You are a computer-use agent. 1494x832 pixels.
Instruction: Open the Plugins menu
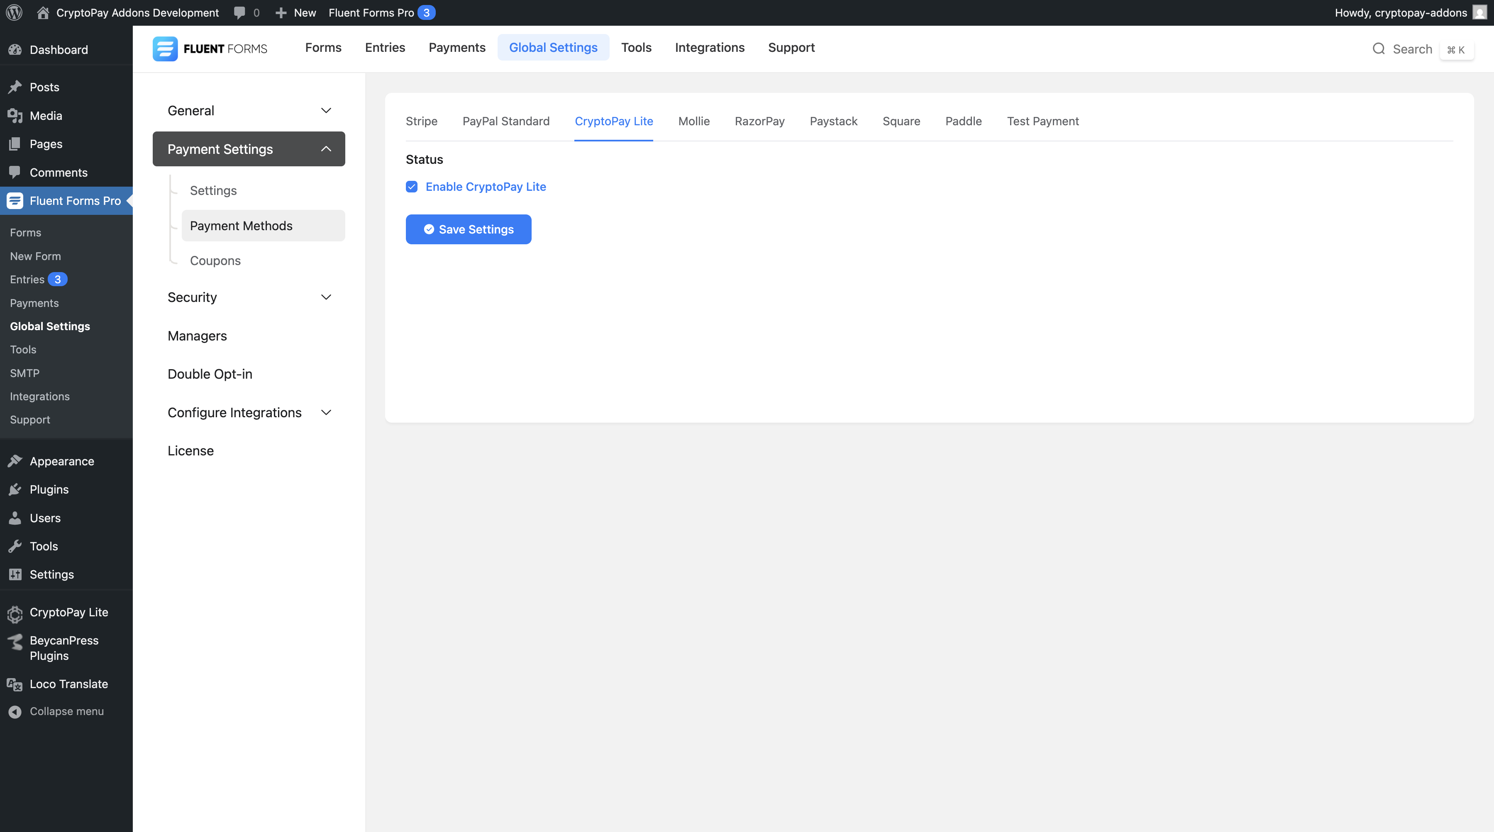click(x=49, y=489)
